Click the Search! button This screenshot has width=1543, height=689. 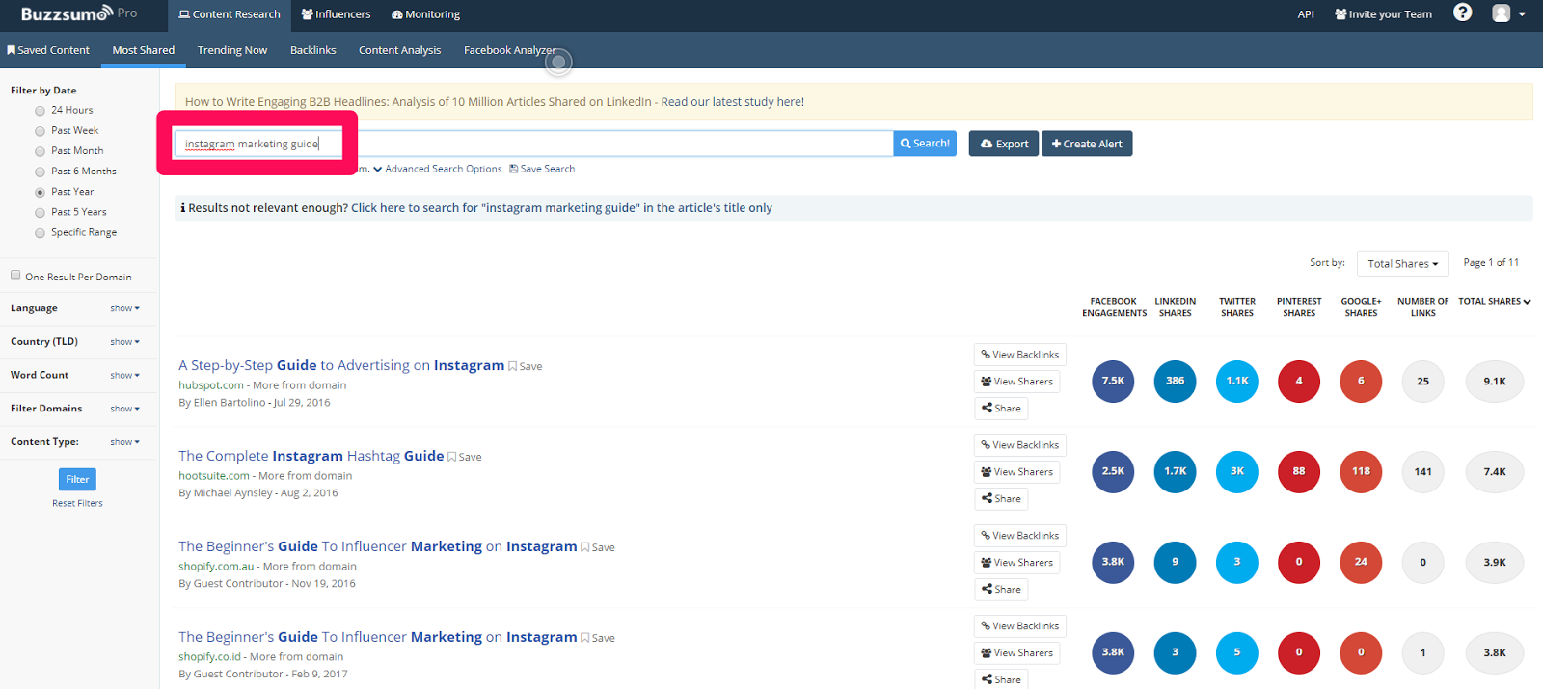925,144
